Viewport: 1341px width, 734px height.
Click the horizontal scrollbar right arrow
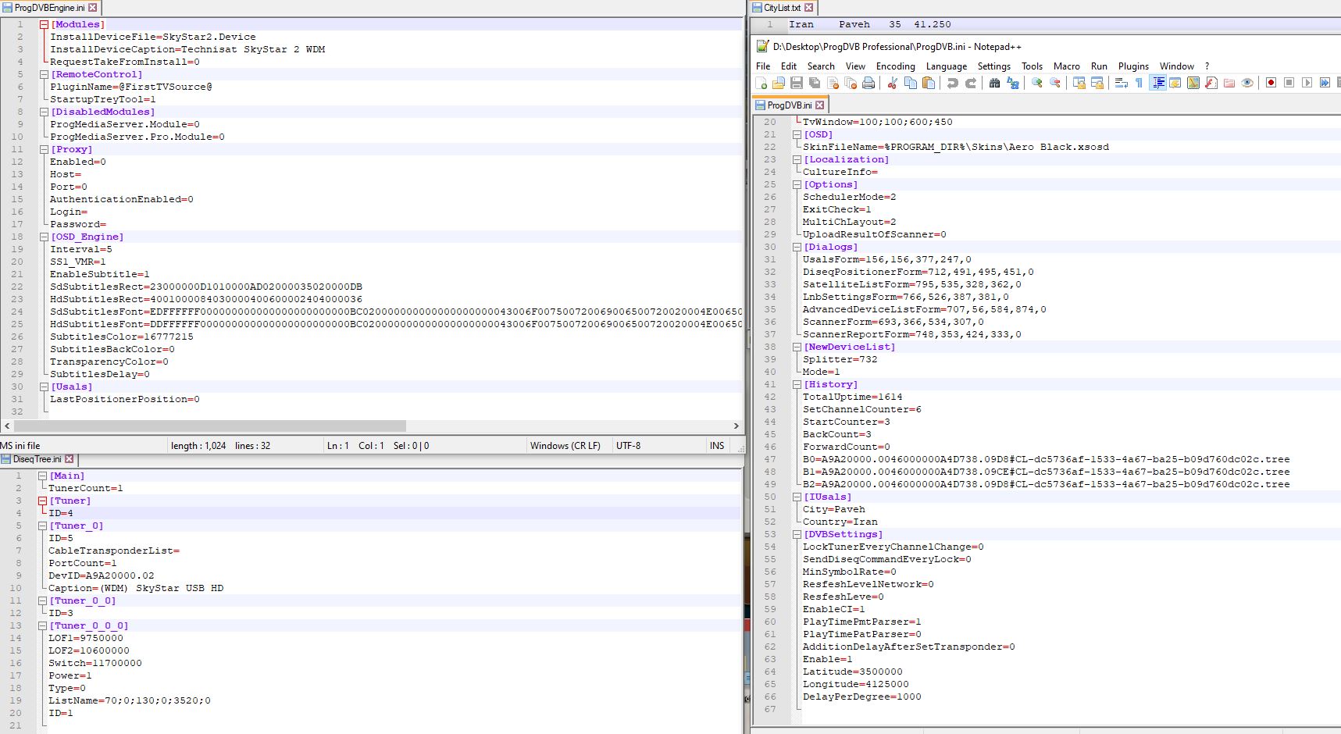click(736, 426)
